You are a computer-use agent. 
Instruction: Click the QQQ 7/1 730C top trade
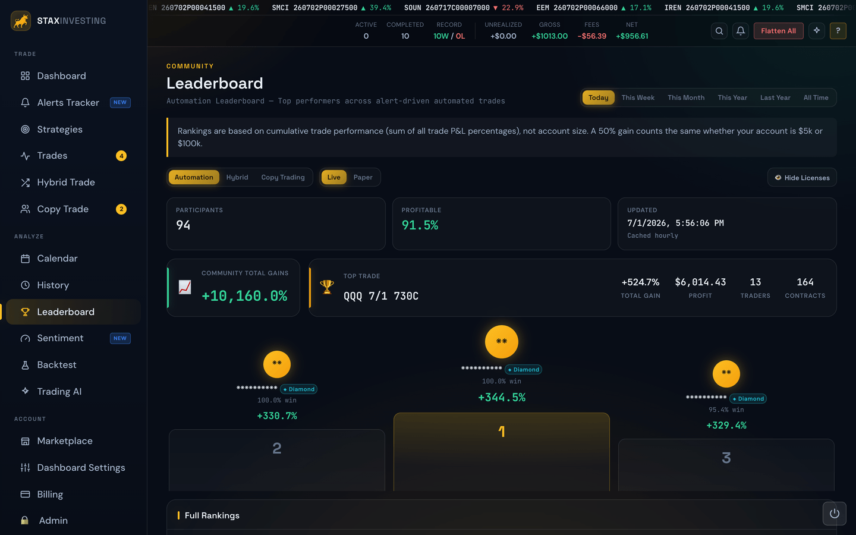point(381,296)
